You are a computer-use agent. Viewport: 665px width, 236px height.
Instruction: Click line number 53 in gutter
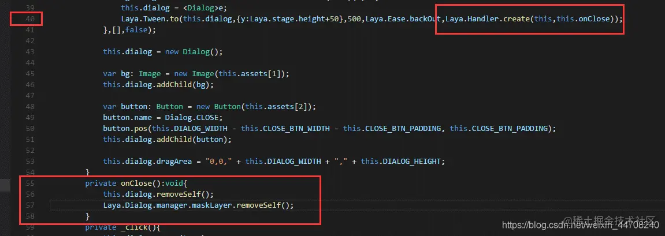[x=30, y=162]
